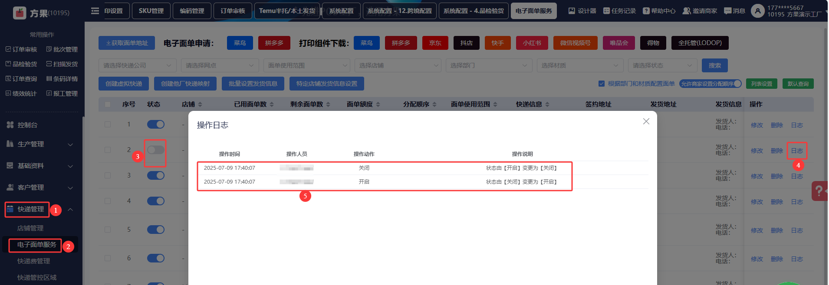The height and width of the screenshot is (285, 829).
Task: Switch to 订单审核 tab
Action: pyautogui.click(x=233, y=11)
